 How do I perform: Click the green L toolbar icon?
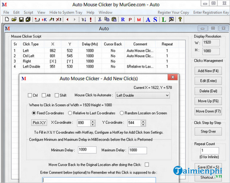click(x=164, y=20)
